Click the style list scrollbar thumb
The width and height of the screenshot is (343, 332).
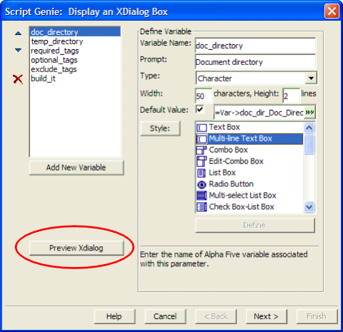point(309,144)
